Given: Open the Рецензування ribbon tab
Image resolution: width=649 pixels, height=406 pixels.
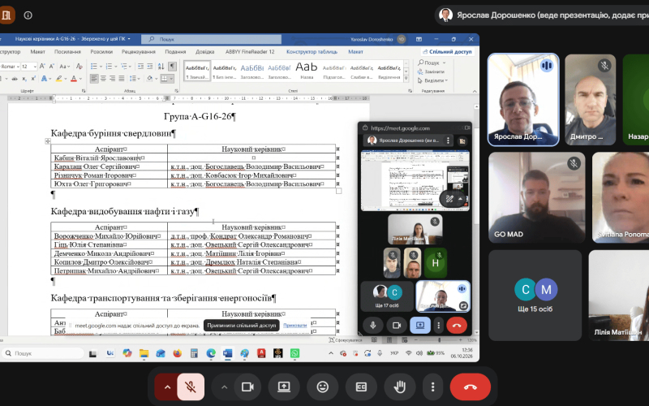Looking at the screenshot, I should click(139, 52).
